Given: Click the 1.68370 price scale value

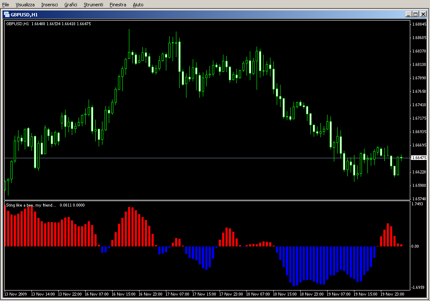Looking at the screenshot, I should click(420, 51).
